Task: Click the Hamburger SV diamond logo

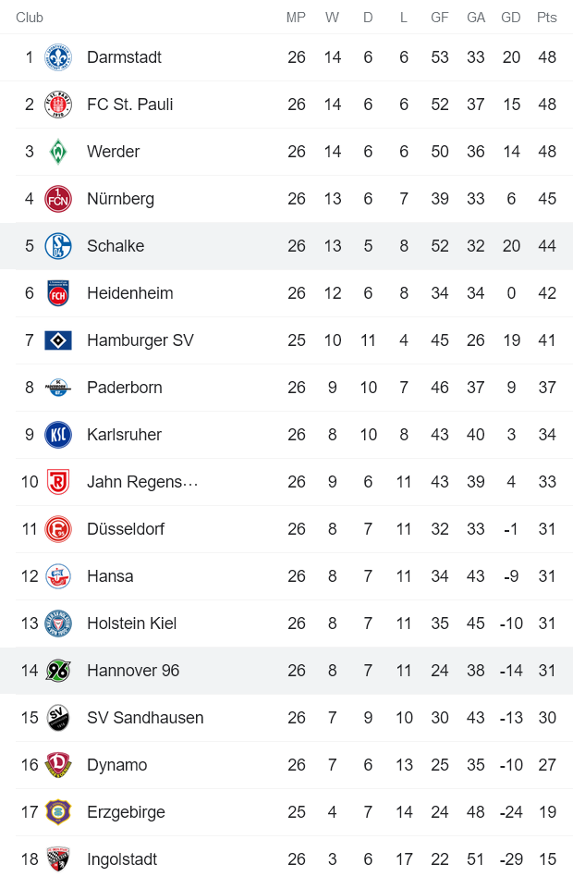Action: tap(57, 340)
